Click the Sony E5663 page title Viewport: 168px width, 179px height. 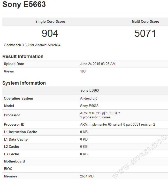[24, 5]
